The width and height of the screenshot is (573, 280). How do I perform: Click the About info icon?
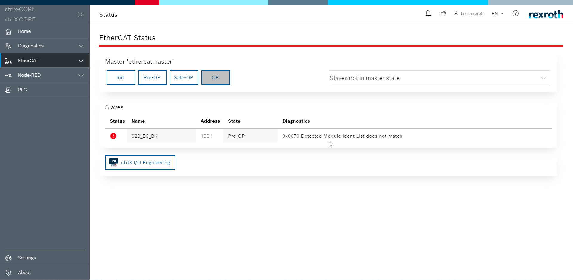(x=8, y=273)
